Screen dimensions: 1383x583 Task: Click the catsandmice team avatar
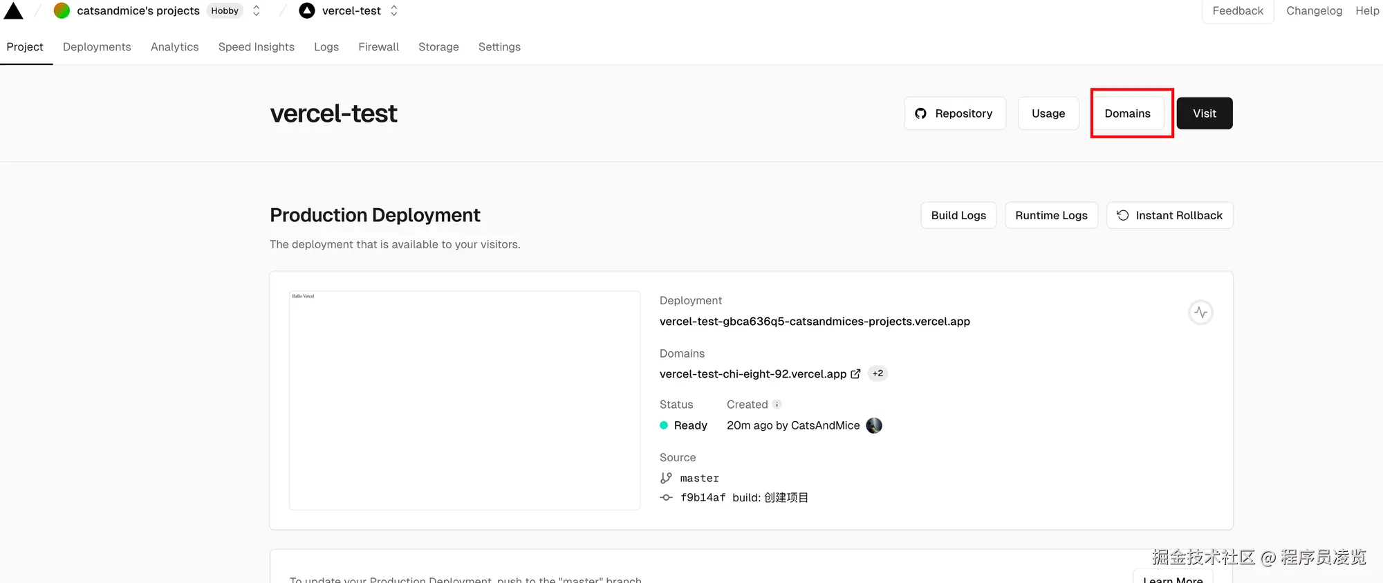(62, 10)
